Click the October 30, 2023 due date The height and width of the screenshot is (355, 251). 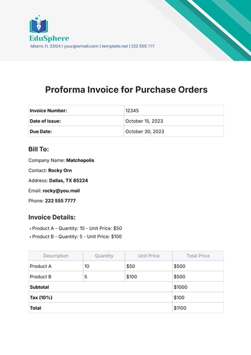coord(144,131)
